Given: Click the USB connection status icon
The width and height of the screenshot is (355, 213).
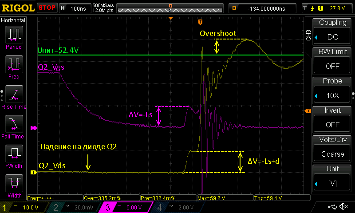Looking at the screenshot, I should tap(332, 207).
